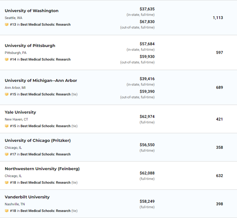Visit the Vanderbilt University listing
Screen dimensions: 237x218
tap(27, 197)
